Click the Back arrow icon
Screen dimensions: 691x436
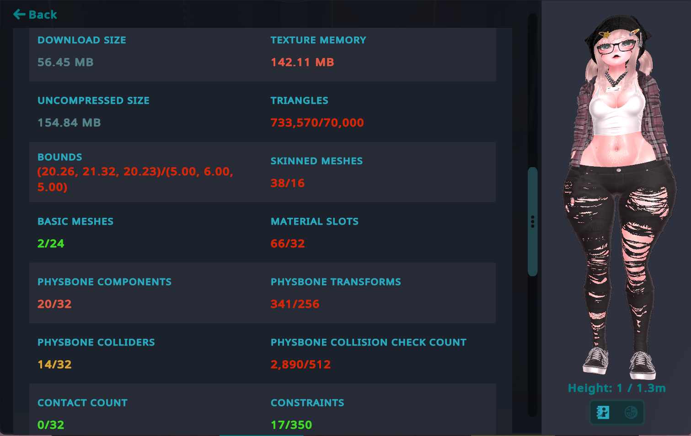[x=19, y=15]
